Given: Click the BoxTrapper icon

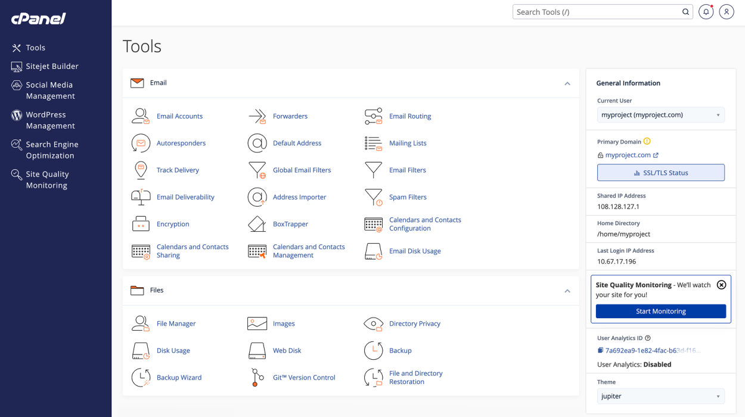Looking at the screenshot, I should [257, 224].
